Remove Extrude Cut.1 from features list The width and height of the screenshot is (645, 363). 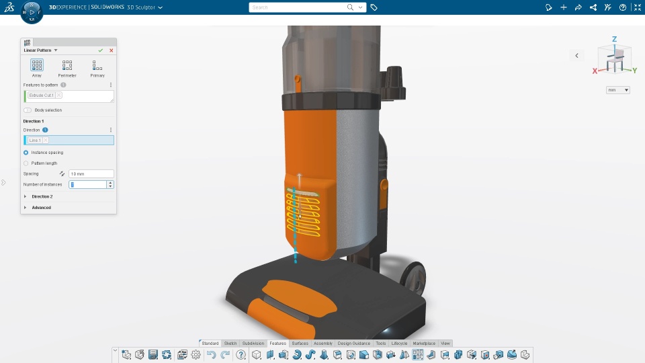tap(59, 95)
